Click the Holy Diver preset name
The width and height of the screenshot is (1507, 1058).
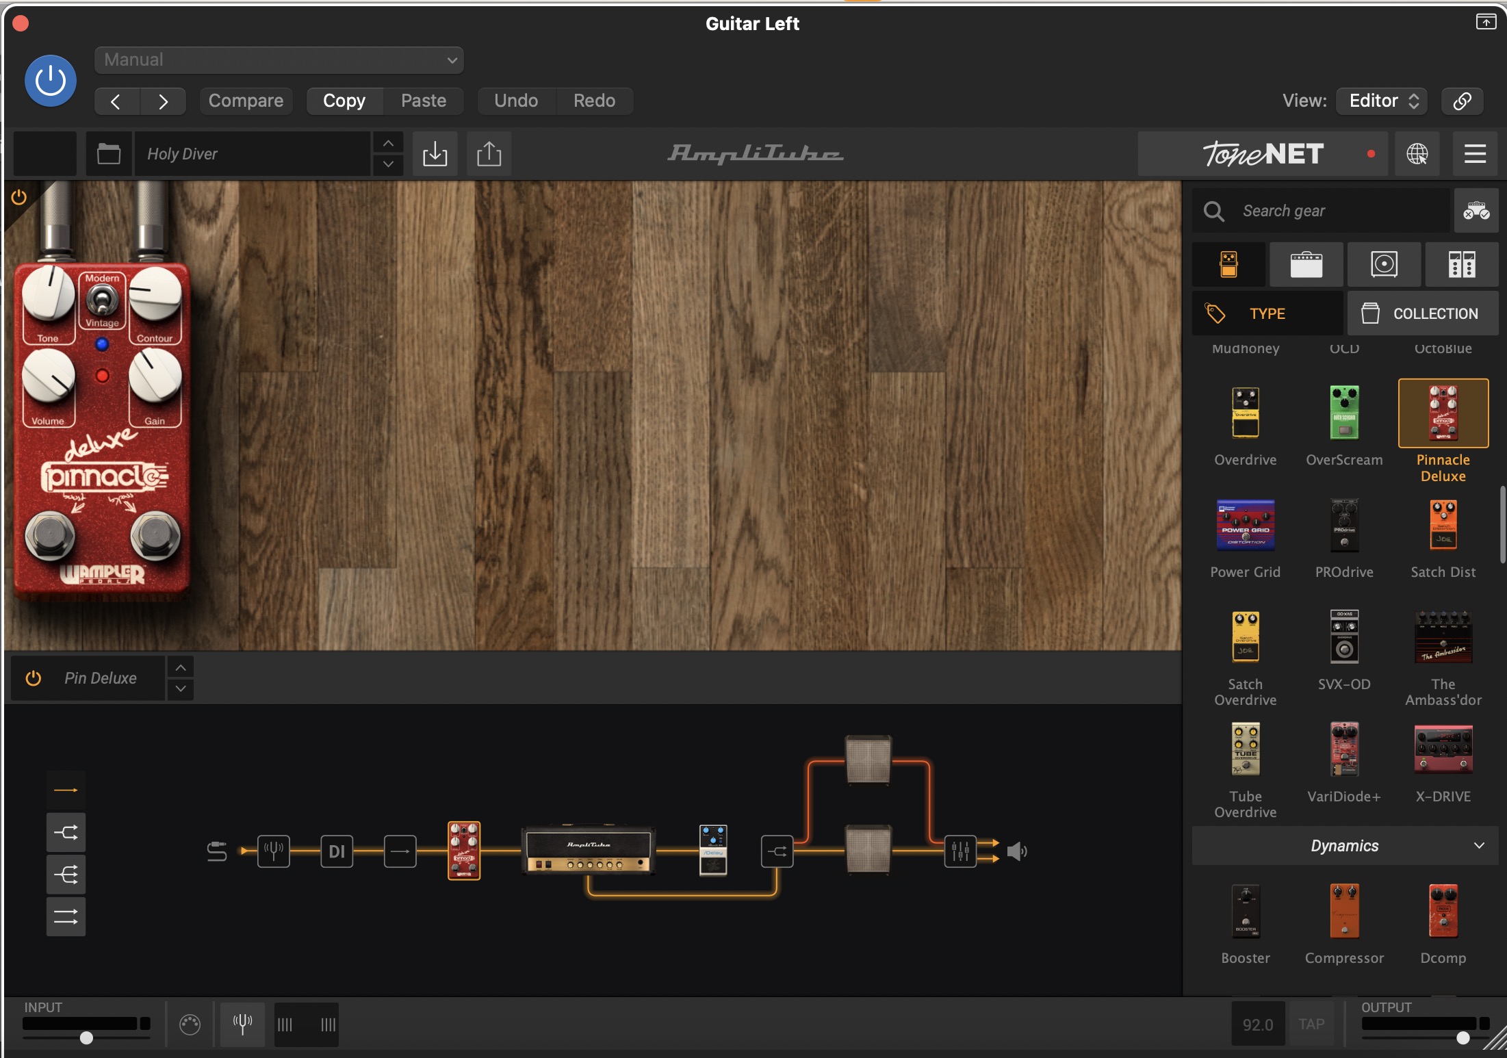pos(252,153)
